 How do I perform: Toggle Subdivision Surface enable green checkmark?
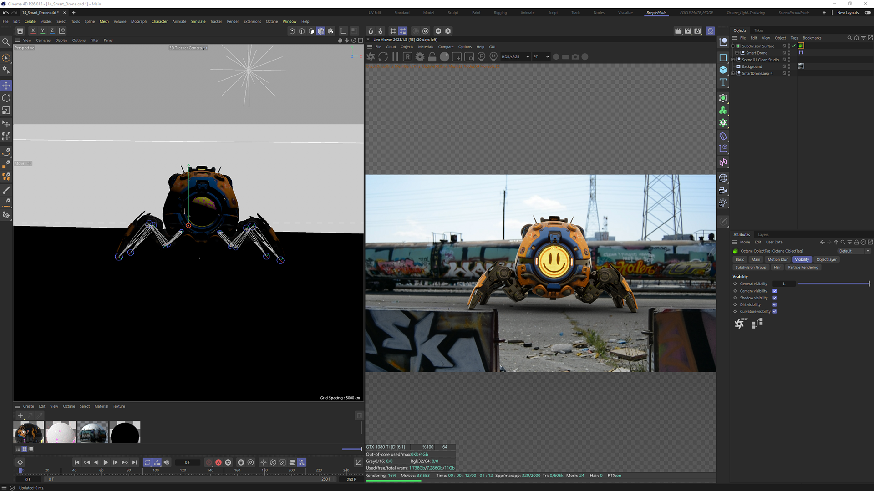[x=793, y=46]
